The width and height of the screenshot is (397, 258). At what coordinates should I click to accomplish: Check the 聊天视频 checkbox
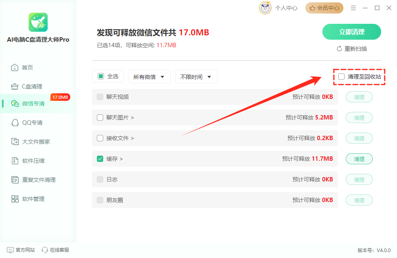tap(100, 97)
